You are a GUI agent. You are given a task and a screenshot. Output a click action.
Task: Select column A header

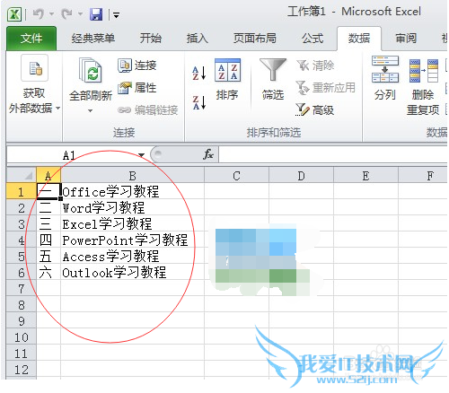(x=48, y=176)
